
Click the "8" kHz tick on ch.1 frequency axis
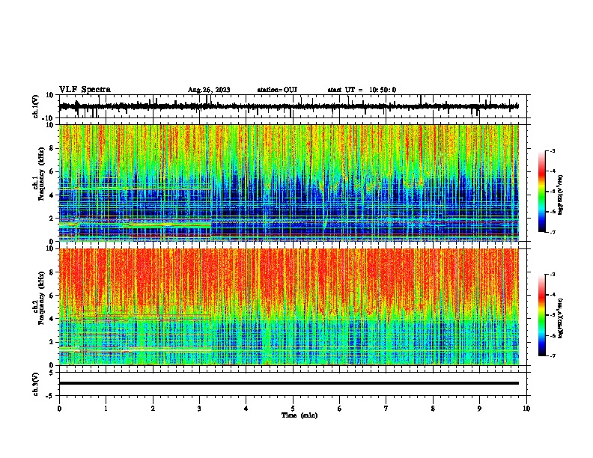click(x=52, y=148)
